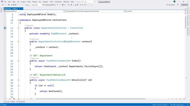Collapse the namespace EmployeeDBFirst.Controllers block

18,20
